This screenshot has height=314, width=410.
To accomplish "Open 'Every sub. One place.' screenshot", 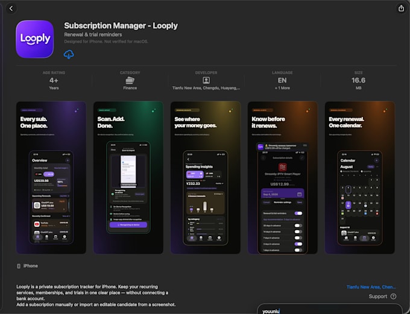I will (x=51, y=178).
